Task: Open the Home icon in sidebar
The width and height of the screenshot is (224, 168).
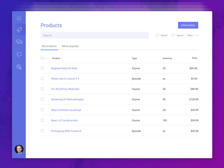Action: point(19,18)
